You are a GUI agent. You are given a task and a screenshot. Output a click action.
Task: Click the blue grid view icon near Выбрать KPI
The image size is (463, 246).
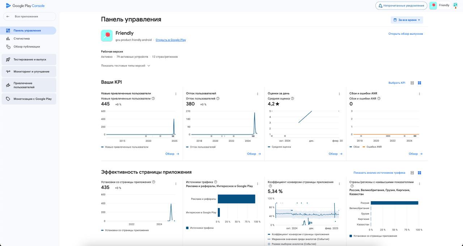[419, 82]
